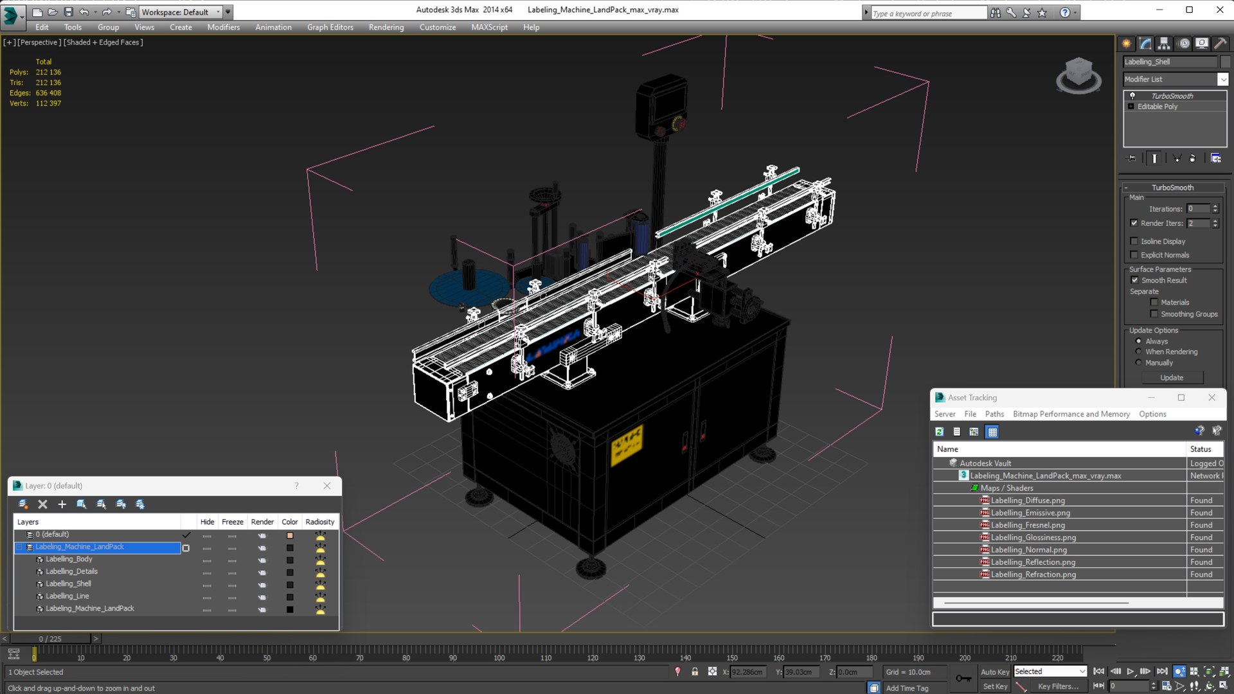Screen dimensions: 1234x694
Task: Click Play Animation button
Action: (1131, 671)
